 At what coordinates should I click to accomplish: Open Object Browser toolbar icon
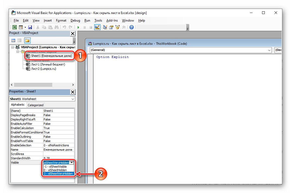pyautogui.click(x=117, y=27)
